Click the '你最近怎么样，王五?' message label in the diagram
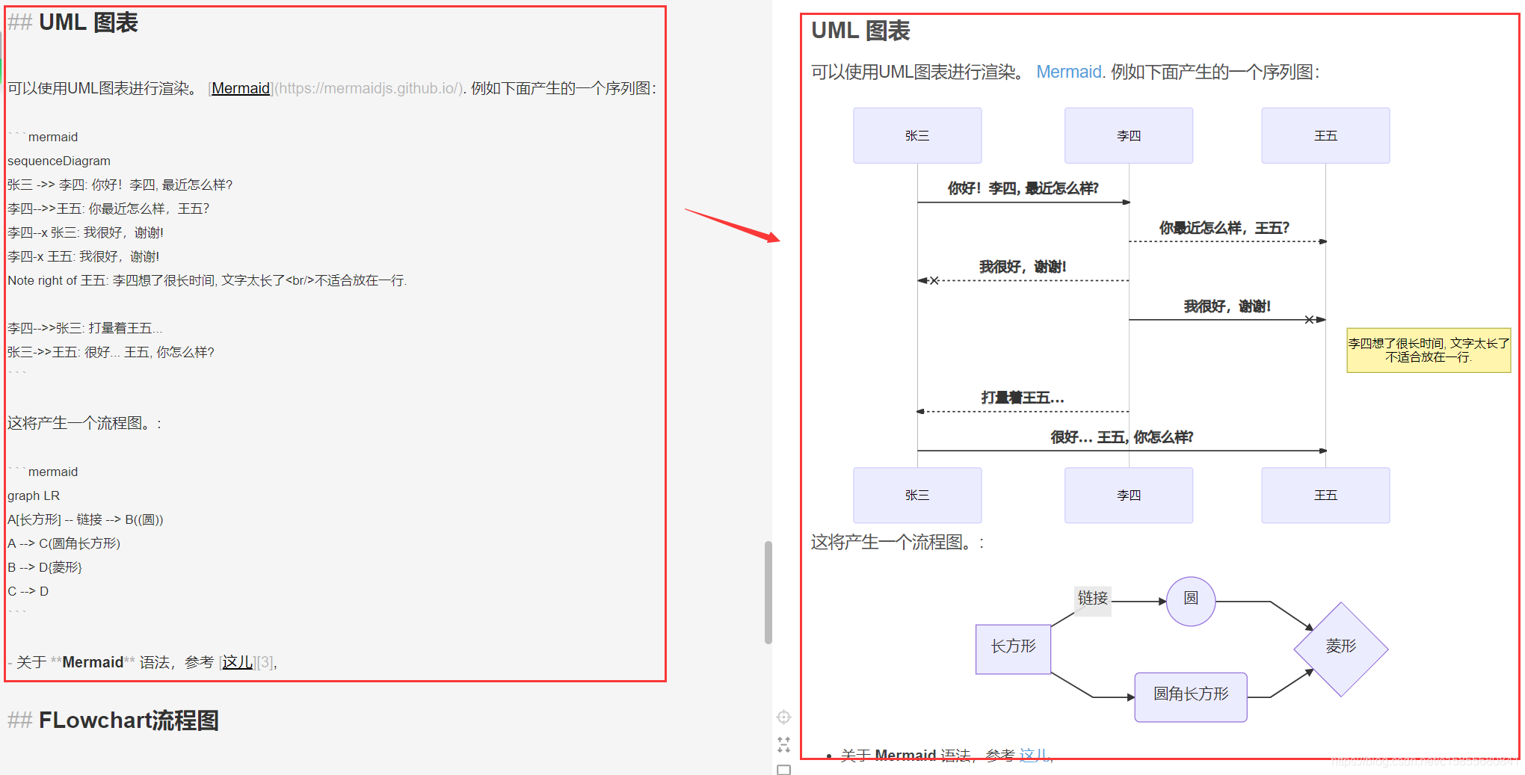Screen dimensions: 1525x775 (x=1224, y=228)
